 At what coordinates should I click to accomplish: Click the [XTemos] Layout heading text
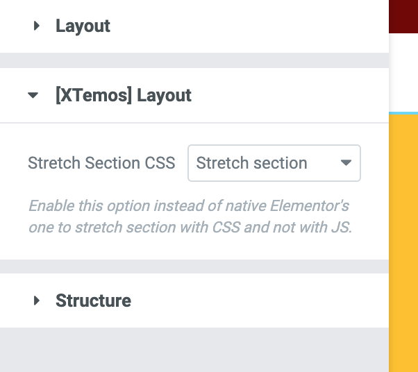123,96
